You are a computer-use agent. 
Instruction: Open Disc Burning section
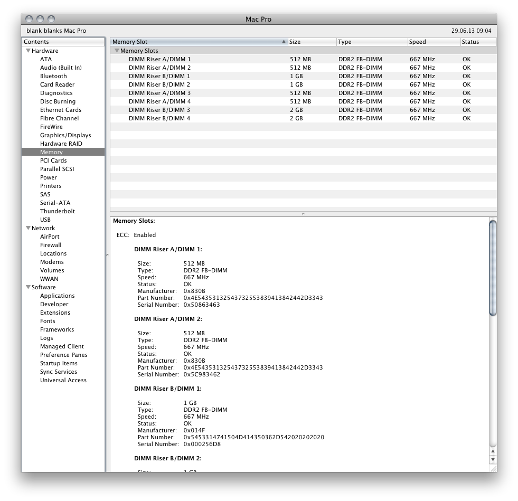coord(58,101)
